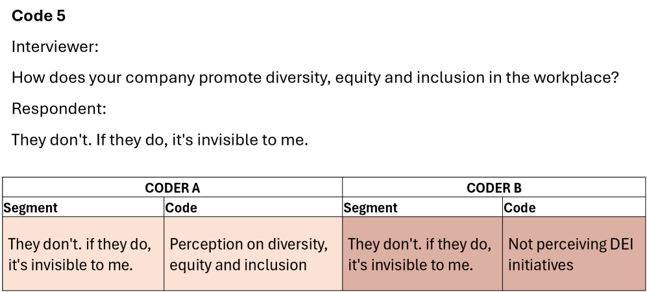Click the "Segment" column header under Coder B
This screenshot has width=647, height=292.
click(x=371, y=208)
